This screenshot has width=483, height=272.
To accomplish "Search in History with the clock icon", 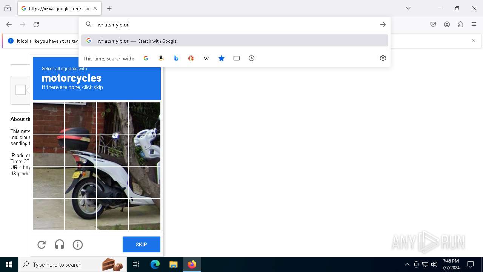I will (x=252, y=58).
